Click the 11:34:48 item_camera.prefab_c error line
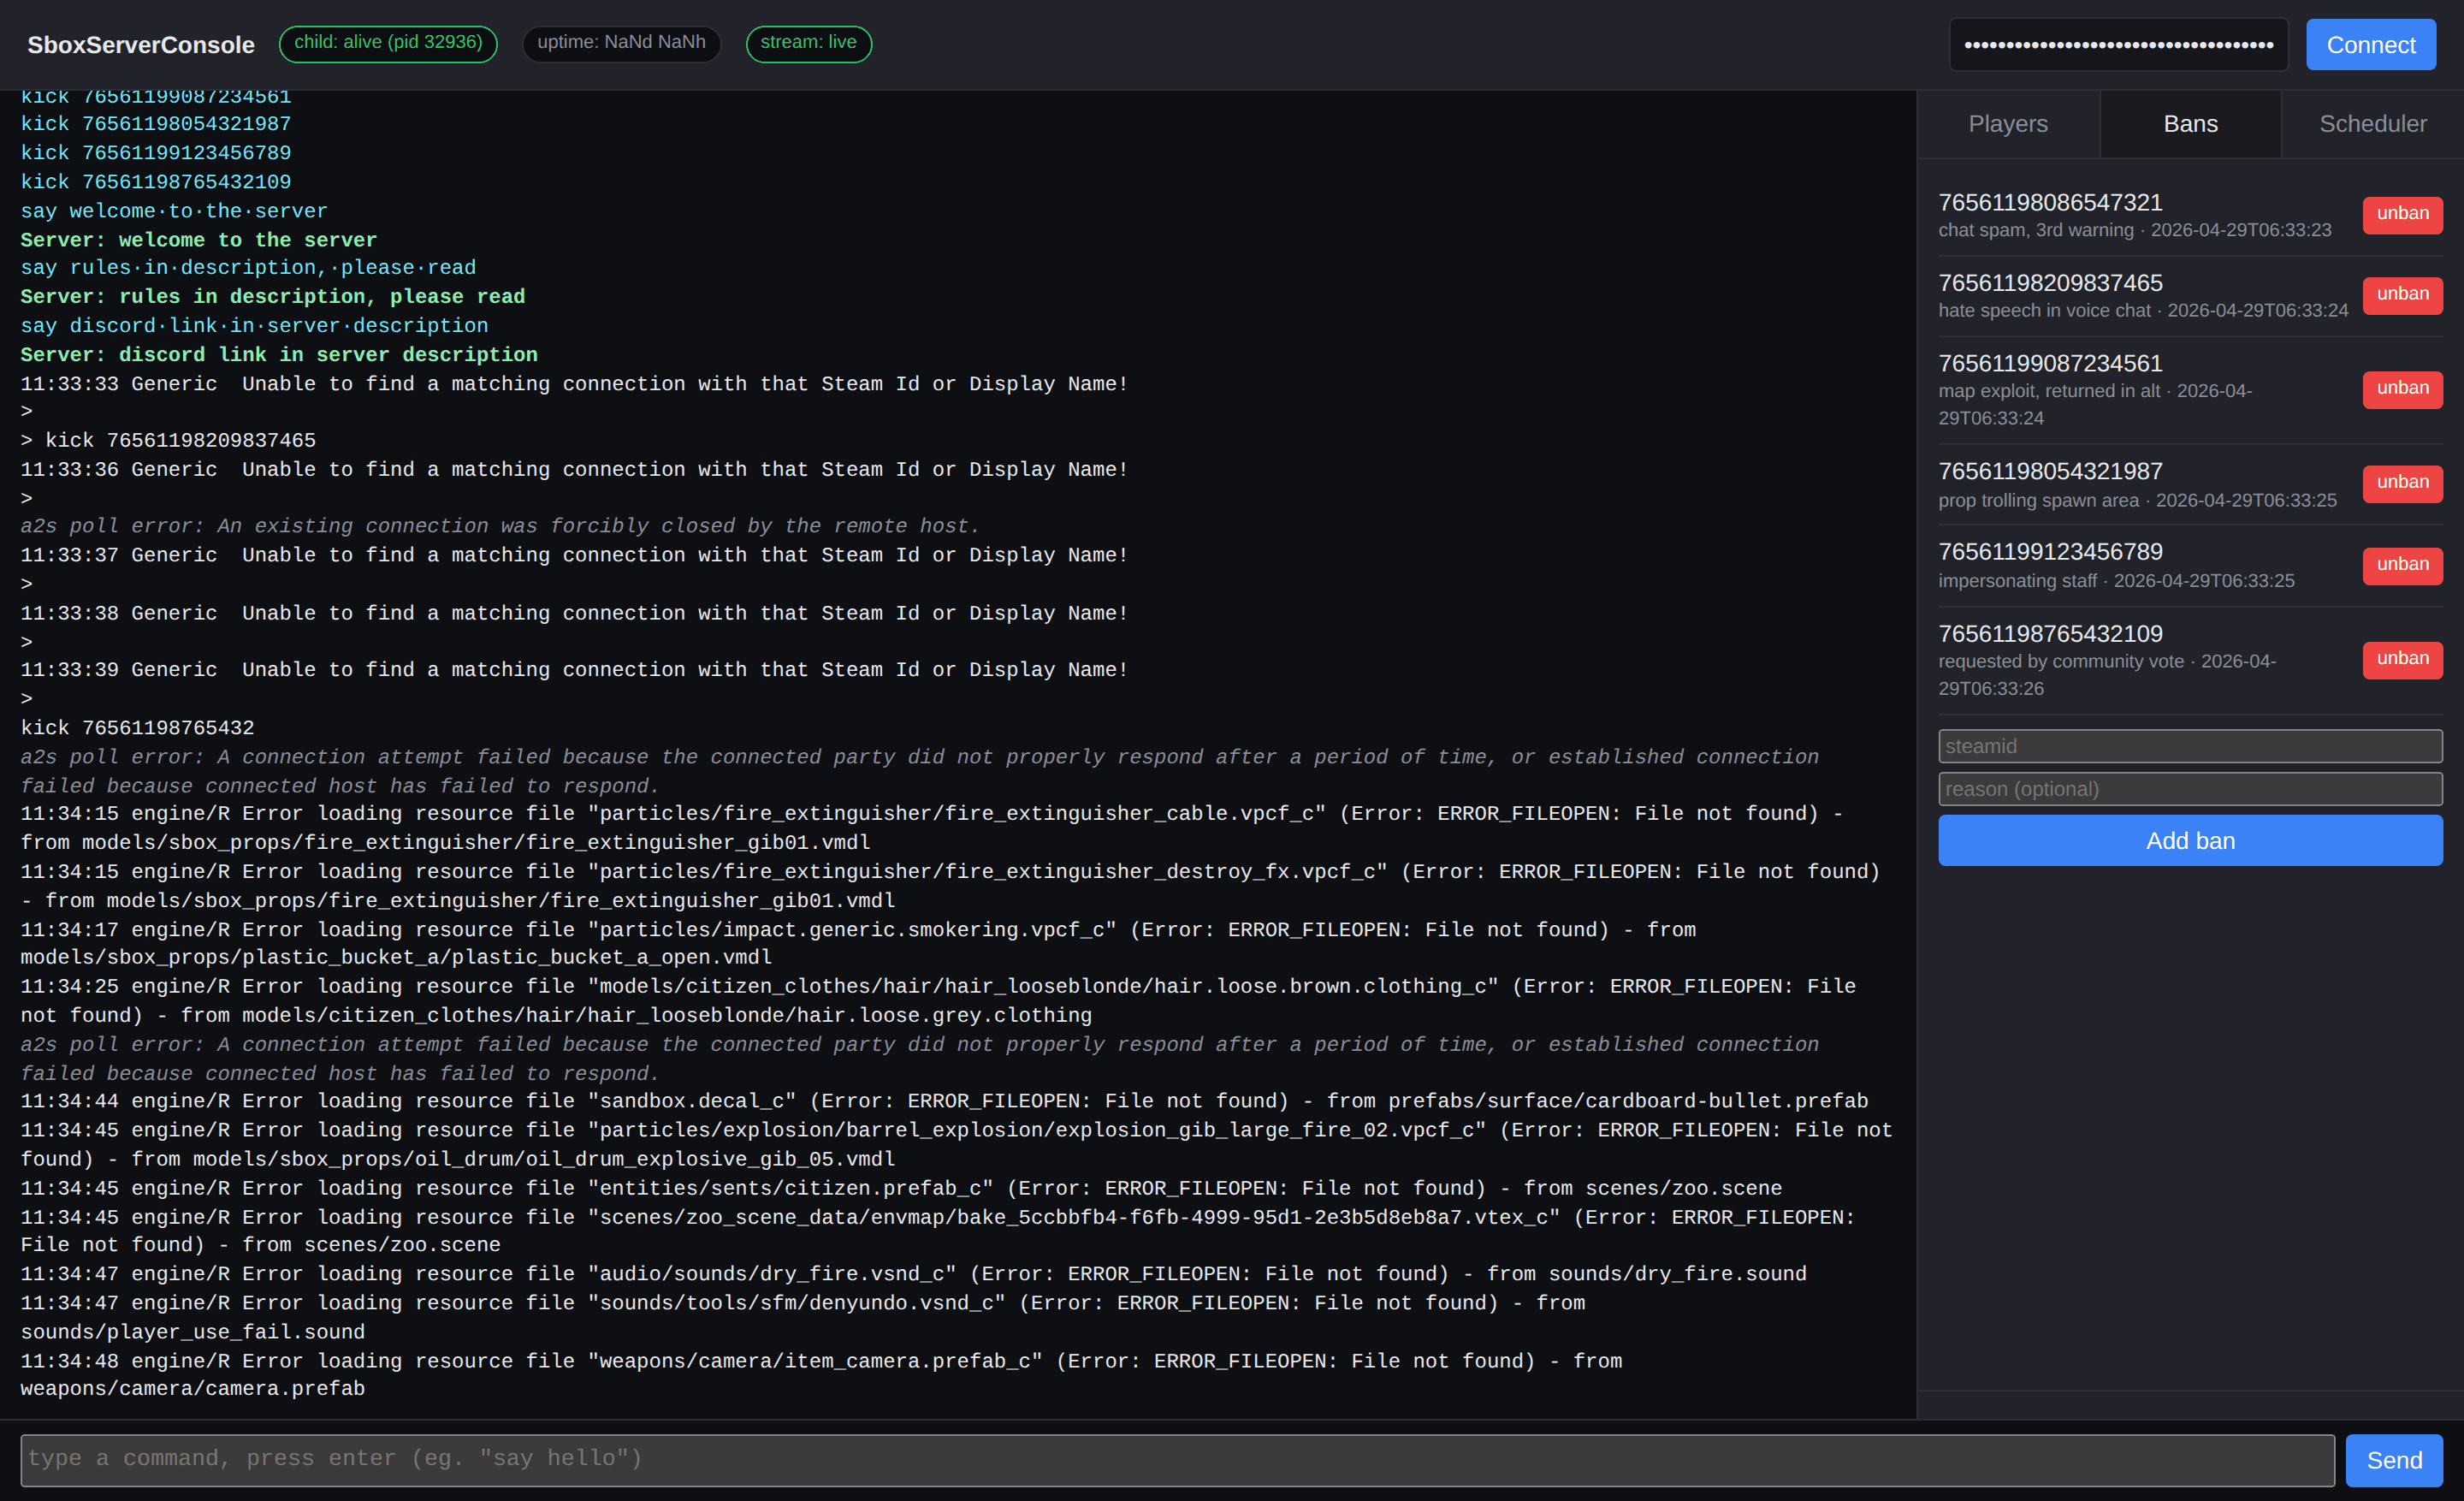This screenshot has width=2464, height=1501. [822, 1375]
